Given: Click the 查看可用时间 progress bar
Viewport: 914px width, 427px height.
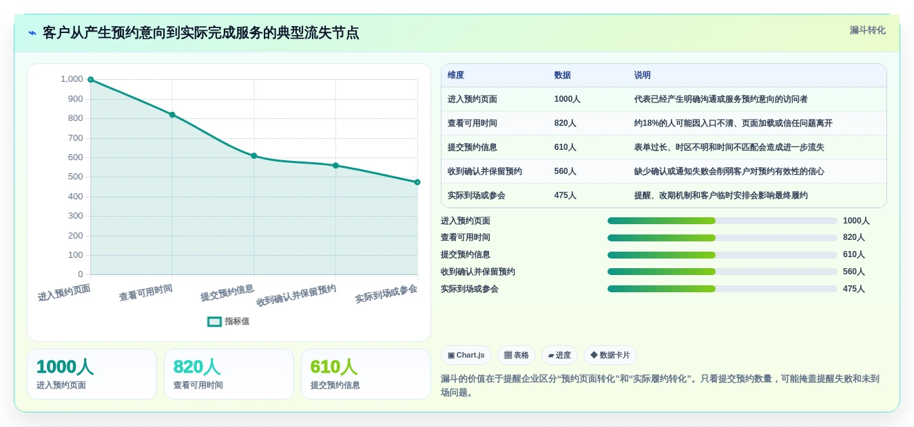Looking at the screenshot, I should tap(723, 238).
